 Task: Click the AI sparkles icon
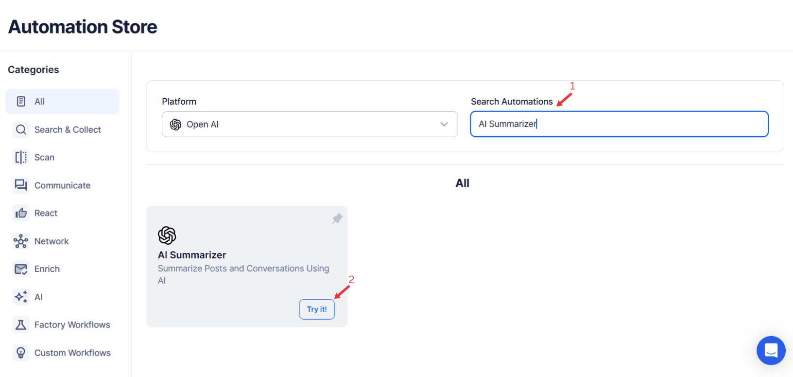pos(20,297)
